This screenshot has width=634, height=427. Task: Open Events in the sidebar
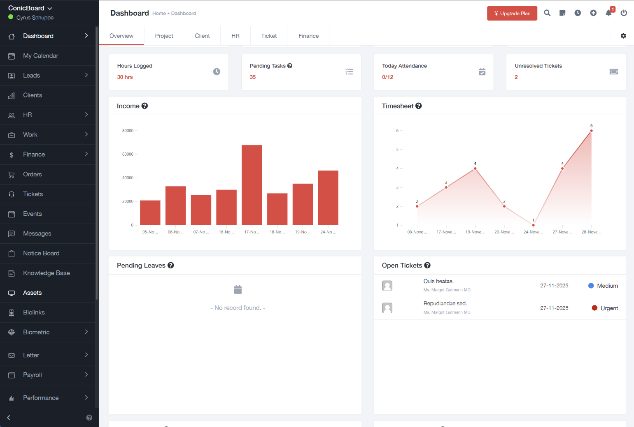pyautogui.click(x=47, y=214)
